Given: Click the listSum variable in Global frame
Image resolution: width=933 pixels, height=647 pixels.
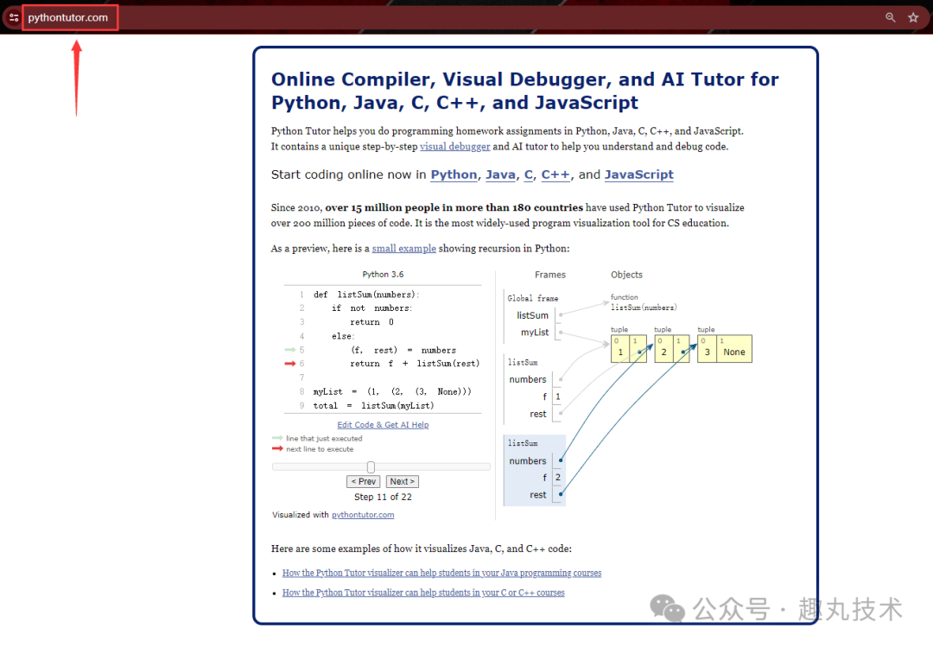Looking at the screenshot, I should pyautogui.click(x=532, y=315).
